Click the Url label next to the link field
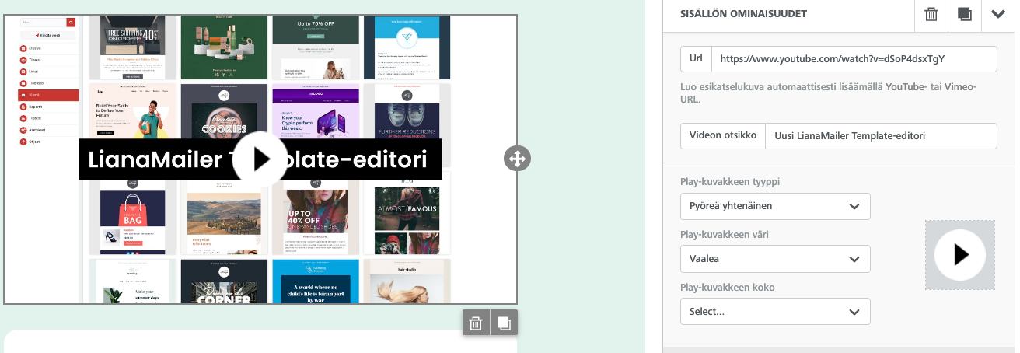The width and height of the screenshot is (1020, 353). pyautogui.click(x=696, y=59)
